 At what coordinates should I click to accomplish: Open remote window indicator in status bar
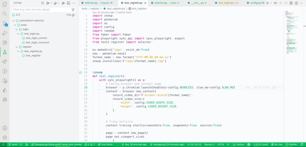pos(3,144)
